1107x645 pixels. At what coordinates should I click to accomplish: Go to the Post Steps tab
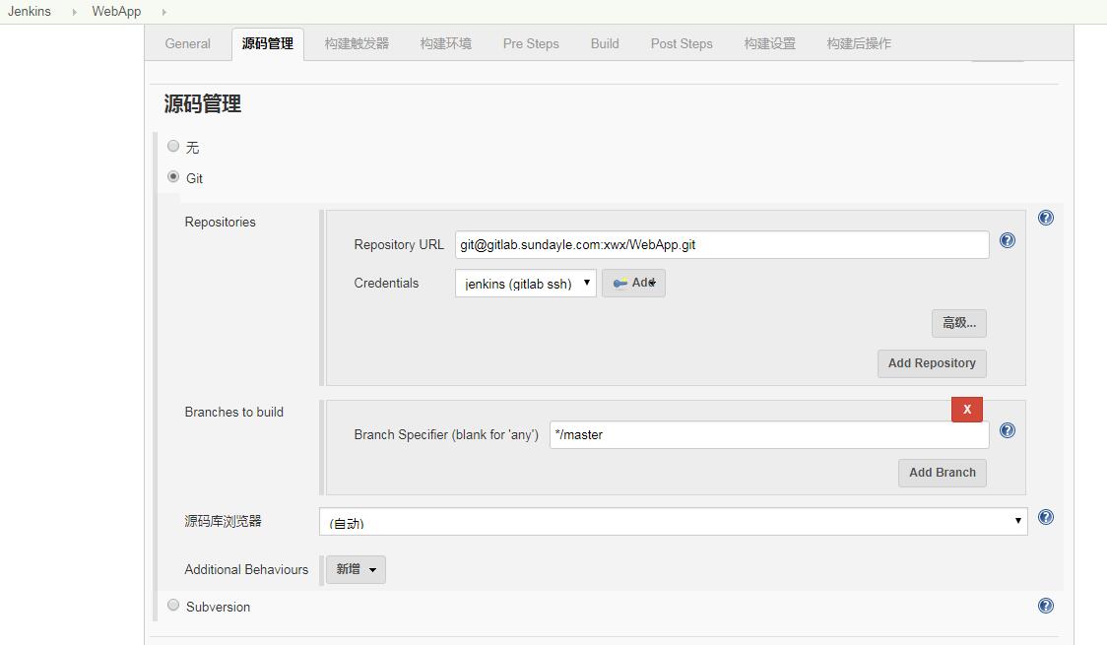click(681, 43)
